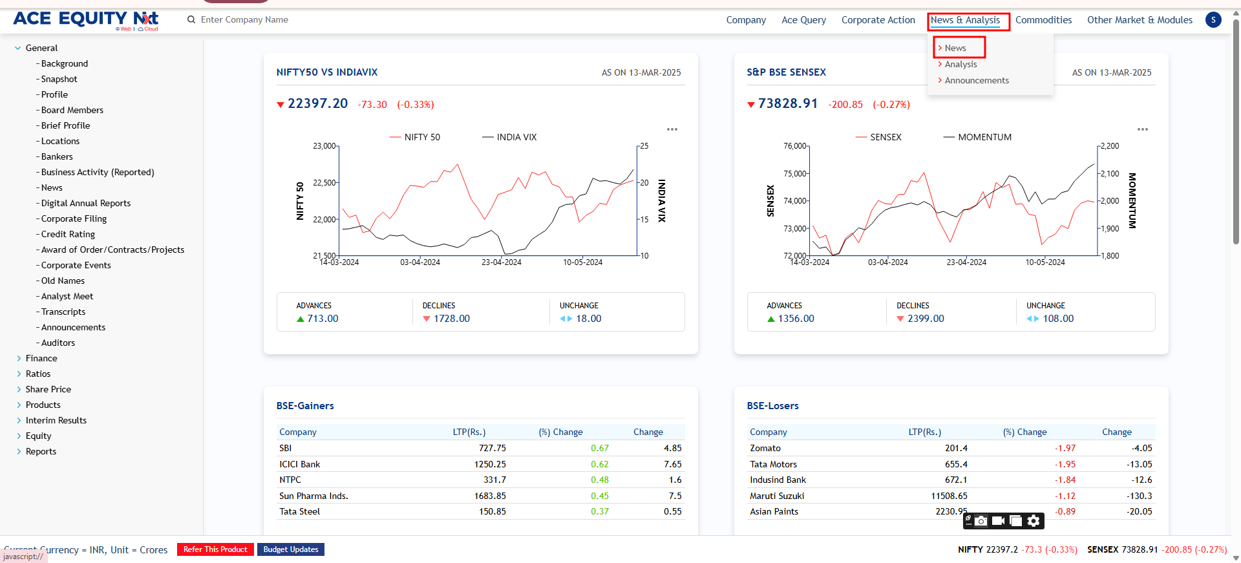
Task: Select Announcements from News & Analysis dropdown
Action: click(x=976, y=80)
